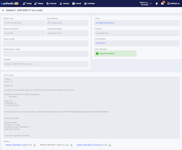This screenshot has width=182, height=150.
Task: Download the Faktura_2681000117.isdoc file
Action: (71, 145)
